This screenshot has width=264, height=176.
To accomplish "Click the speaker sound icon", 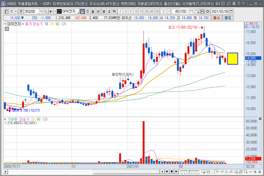I will tap(51, 11).
